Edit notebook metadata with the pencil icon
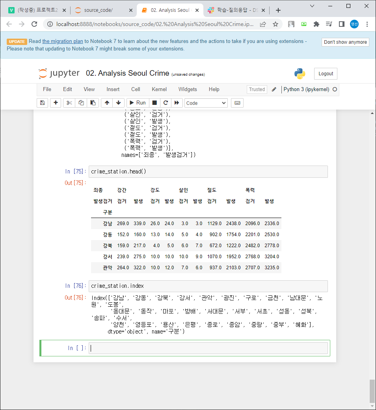The width and height of the screenshot is (376, 410). point(274,89)
